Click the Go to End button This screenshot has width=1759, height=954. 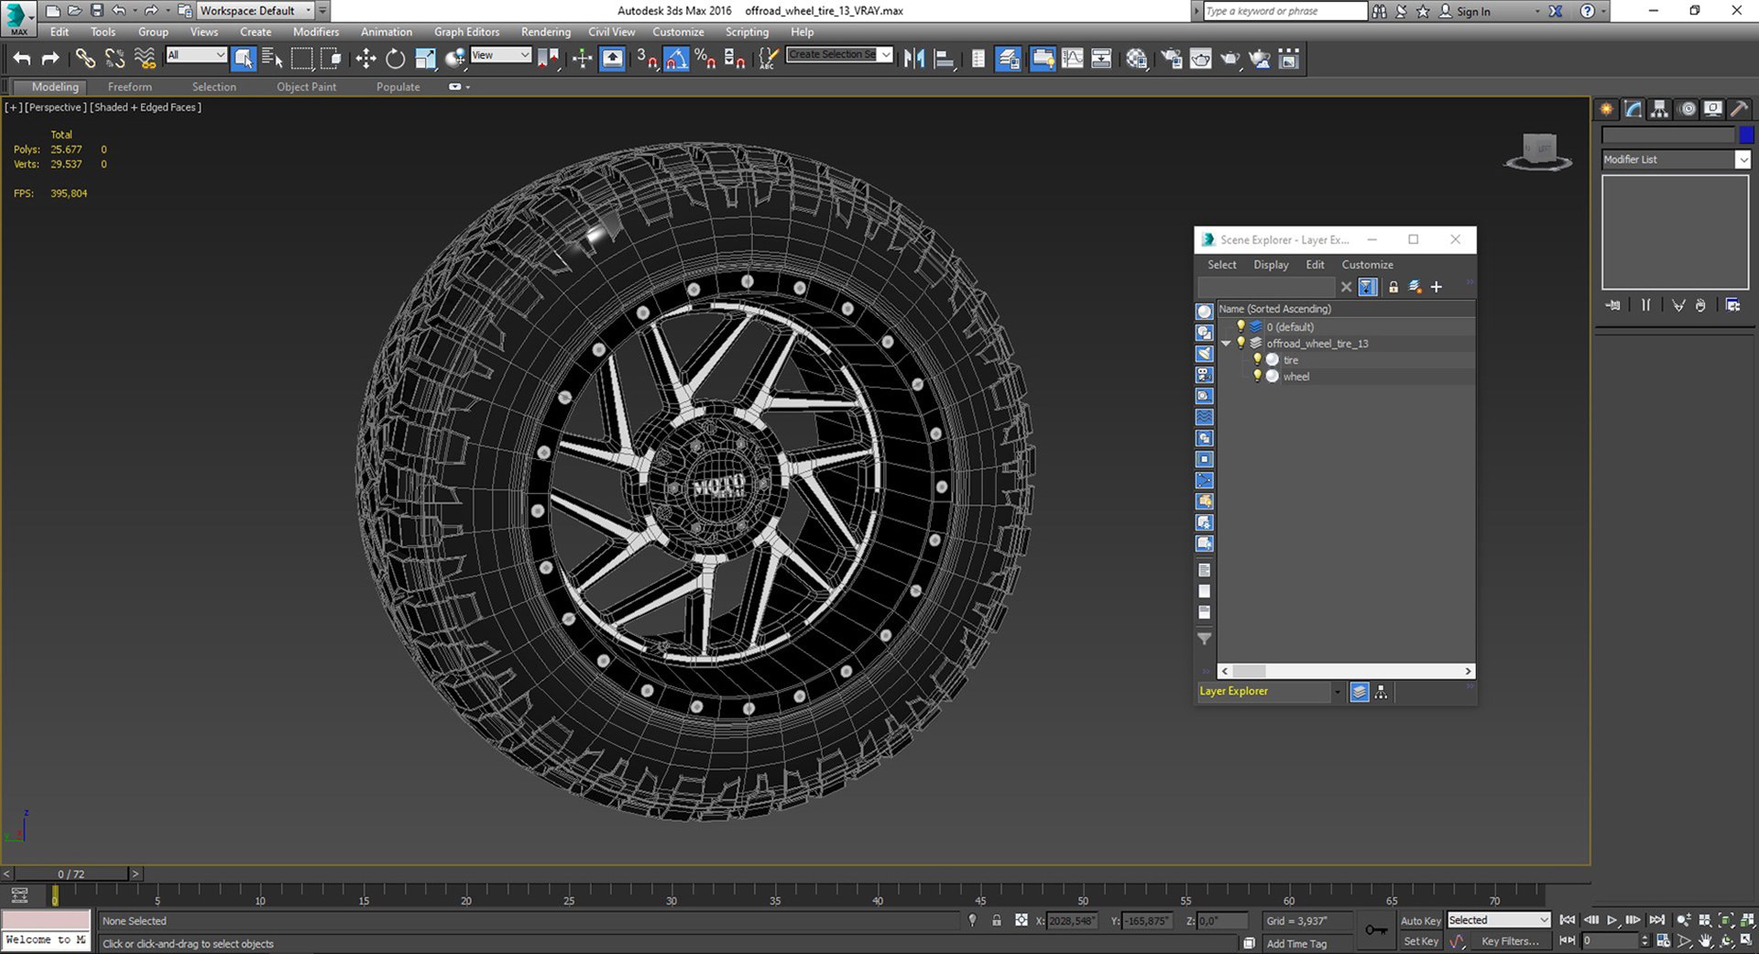(1656, 920)
